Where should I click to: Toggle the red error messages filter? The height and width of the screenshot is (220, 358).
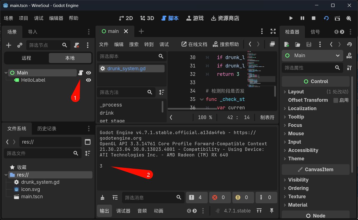220,197
